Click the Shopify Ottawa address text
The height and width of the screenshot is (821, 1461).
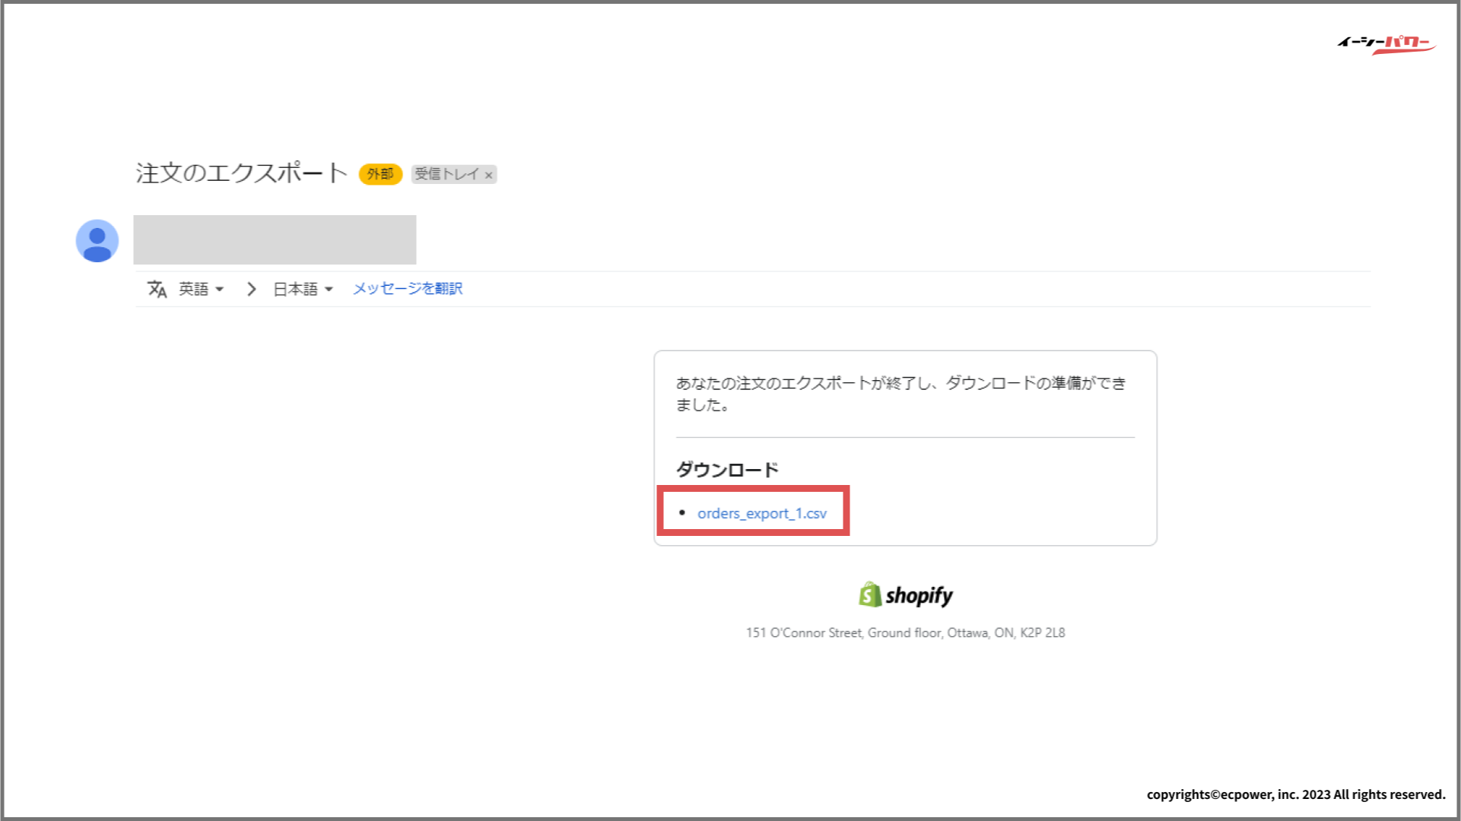[905, 632]
